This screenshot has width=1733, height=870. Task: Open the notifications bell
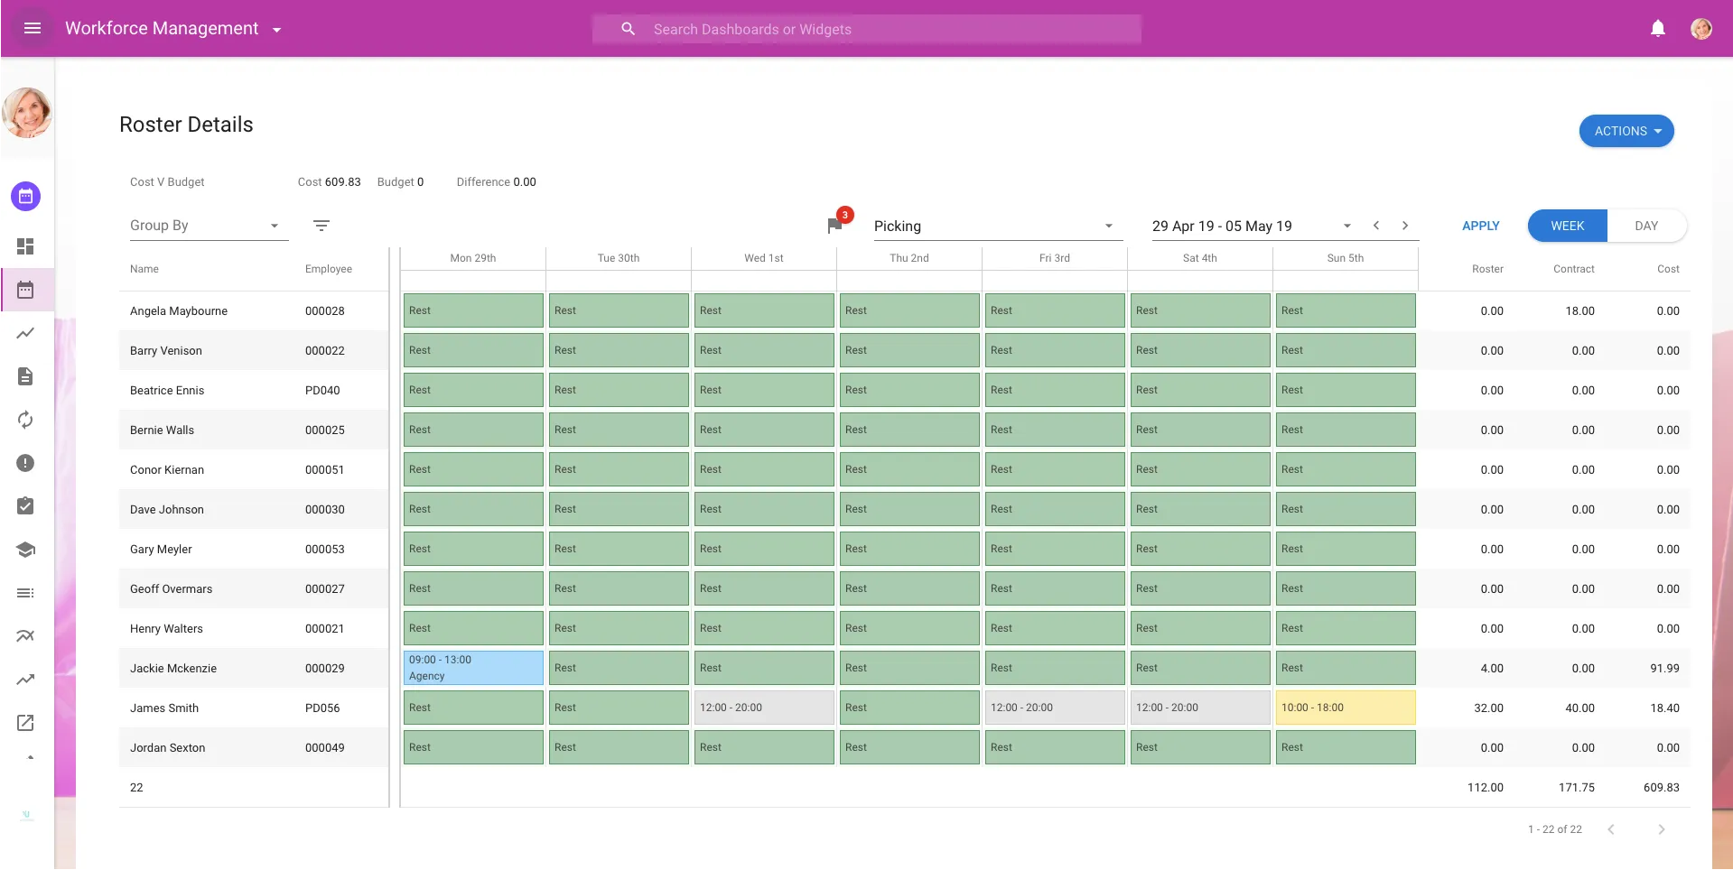(x=1657, y=28)
